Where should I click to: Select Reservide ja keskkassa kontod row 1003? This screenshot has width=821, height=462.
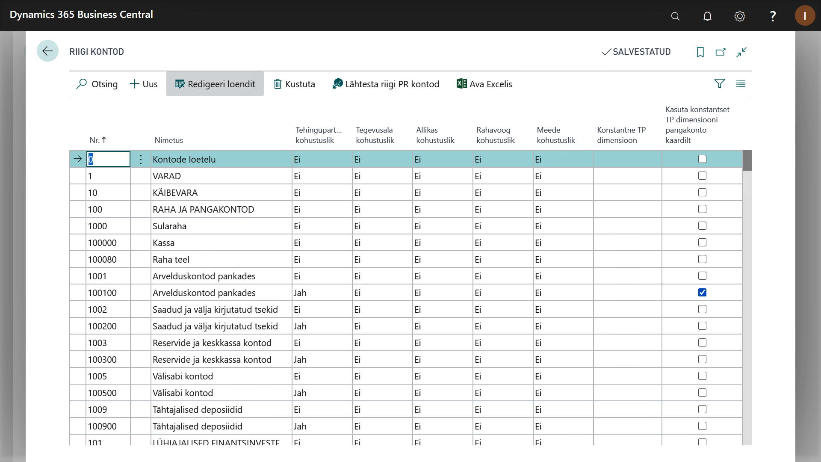[x=221, y=343]
